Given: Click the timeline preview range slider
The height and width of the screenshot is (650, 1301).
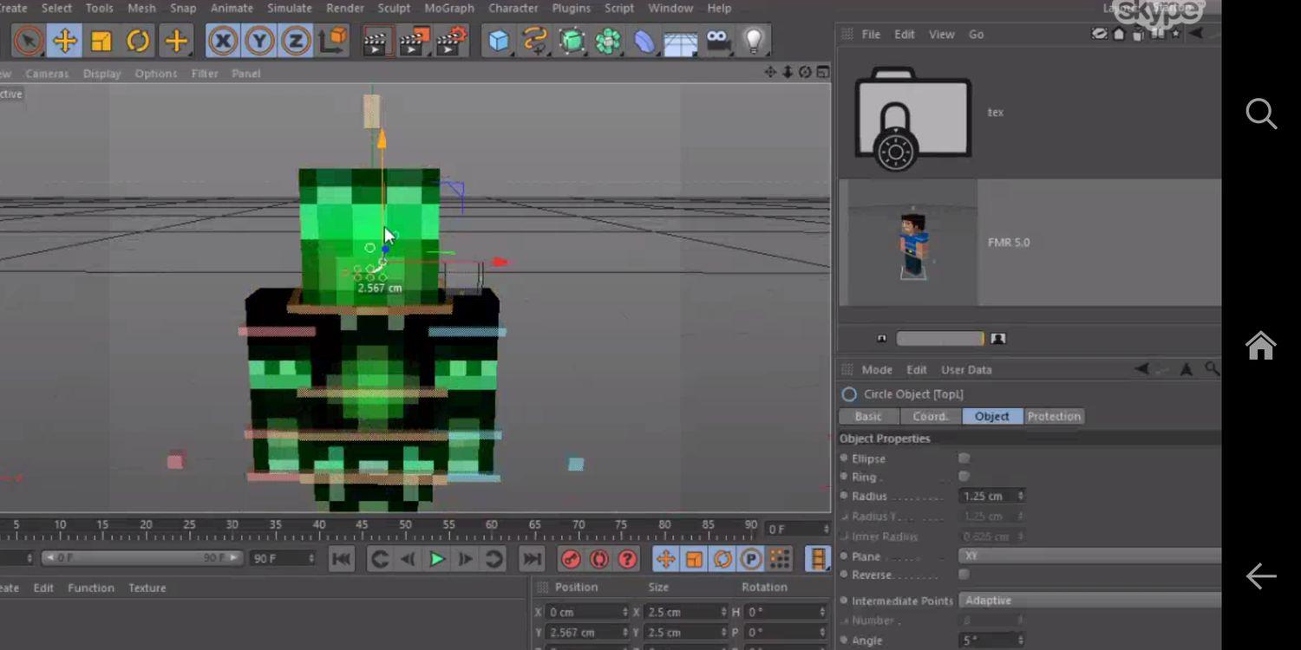Looking at the screenshot, I should (x=142, y=558).
